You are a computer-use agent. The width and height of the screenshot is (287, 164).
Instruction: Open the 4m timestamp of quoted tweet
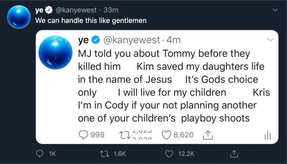[x=173, y=40]
